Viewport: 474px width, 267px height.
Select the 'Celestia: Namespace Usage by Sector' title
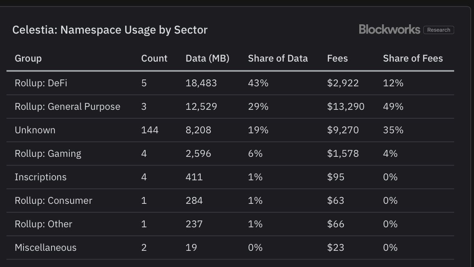pos(110,30)
